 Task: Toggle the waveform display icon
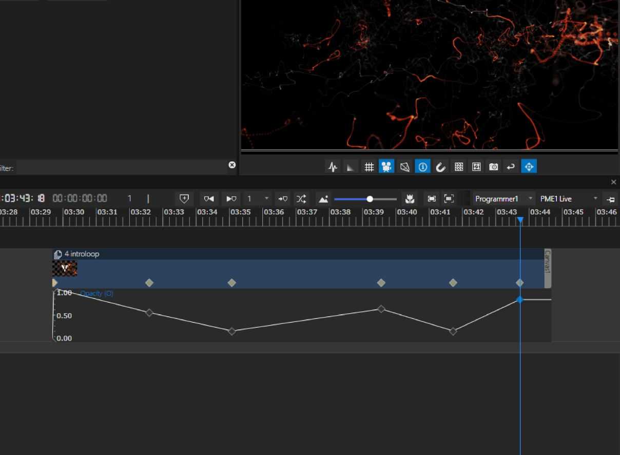[333, 167]
